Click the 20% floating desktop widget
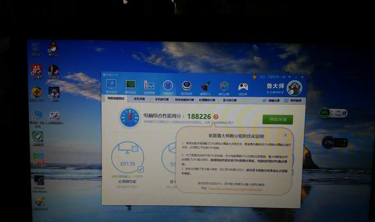 click(333, 113)
